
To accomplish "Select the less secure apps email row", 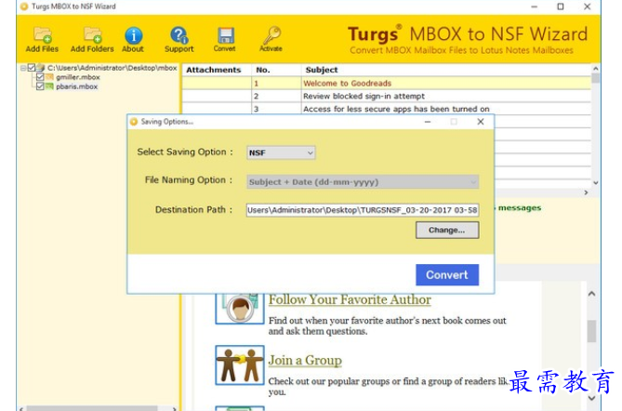I will coord(387,109).
